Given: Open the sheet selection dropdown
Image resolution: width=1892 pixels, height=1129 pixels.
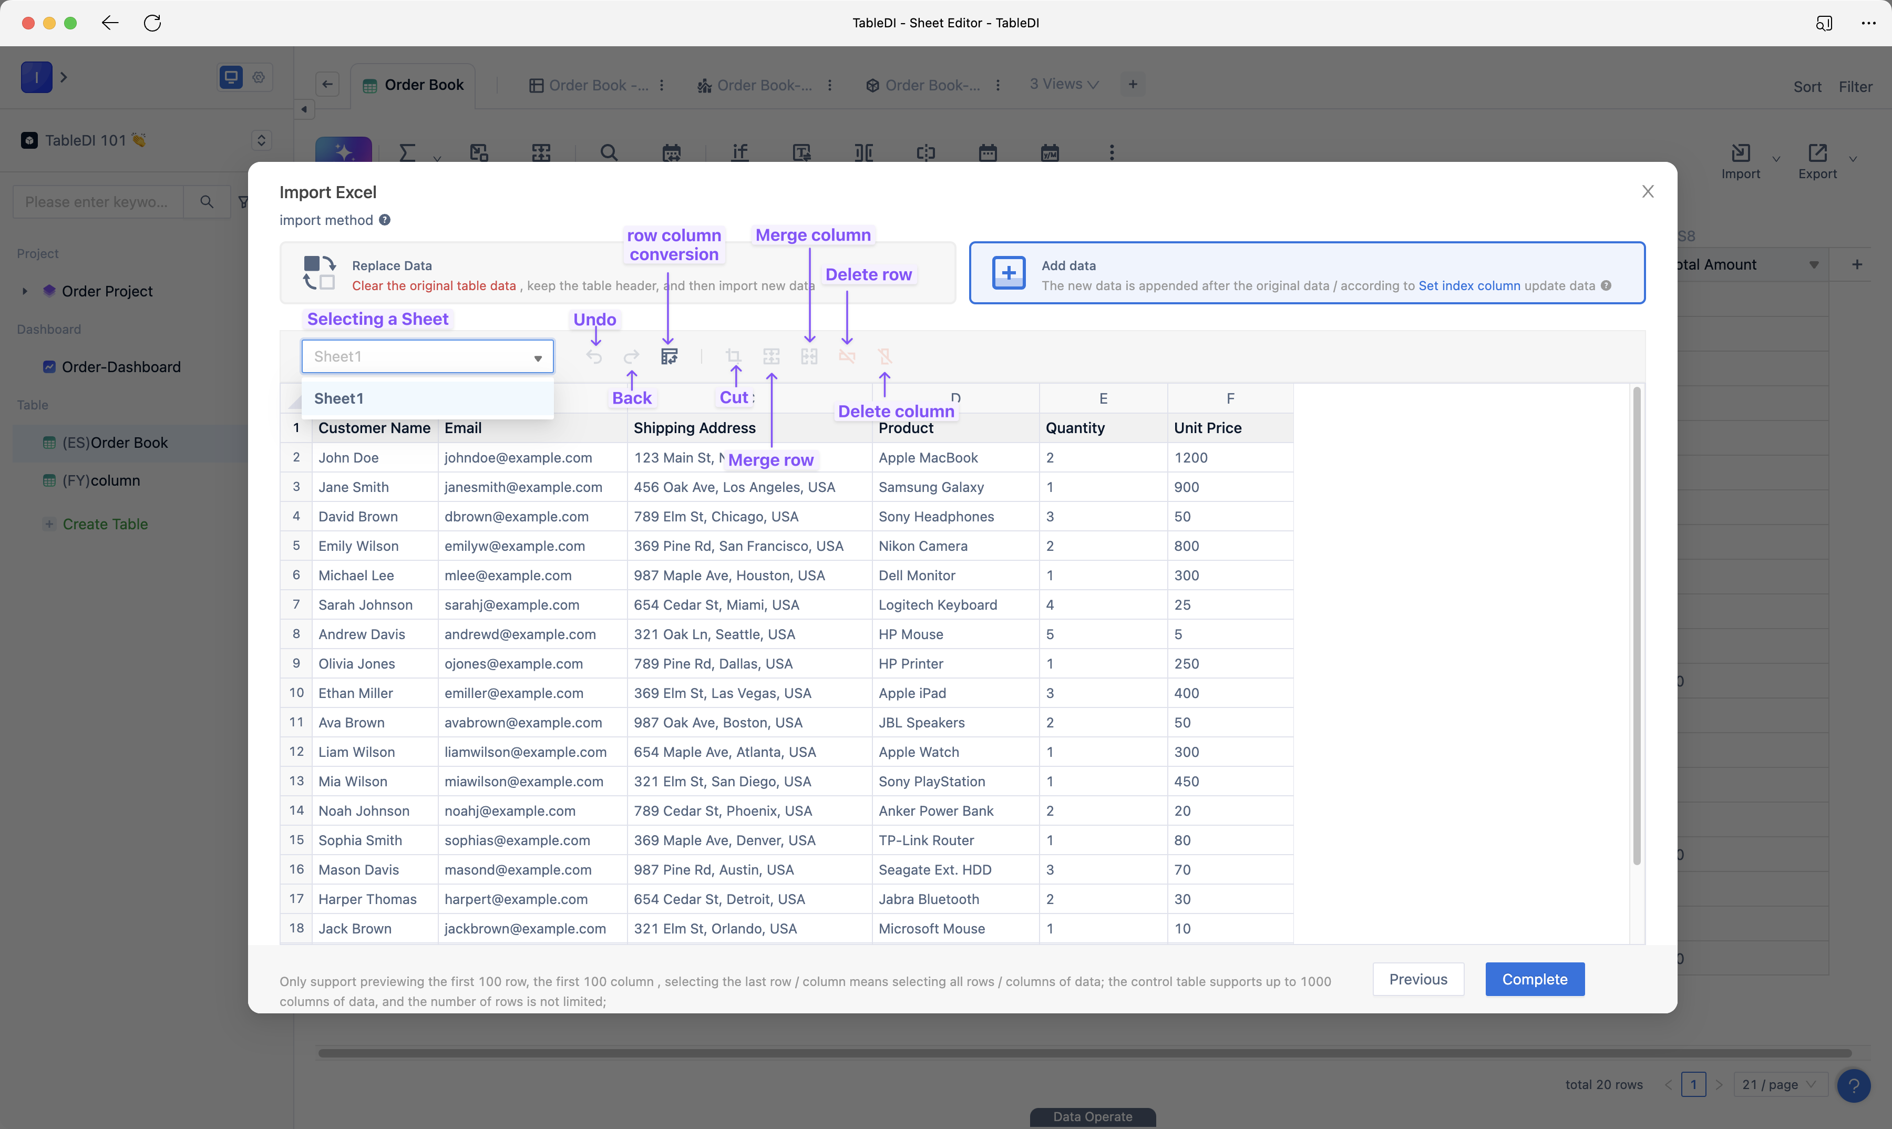Looking at the screenshot, I should 428,356.
